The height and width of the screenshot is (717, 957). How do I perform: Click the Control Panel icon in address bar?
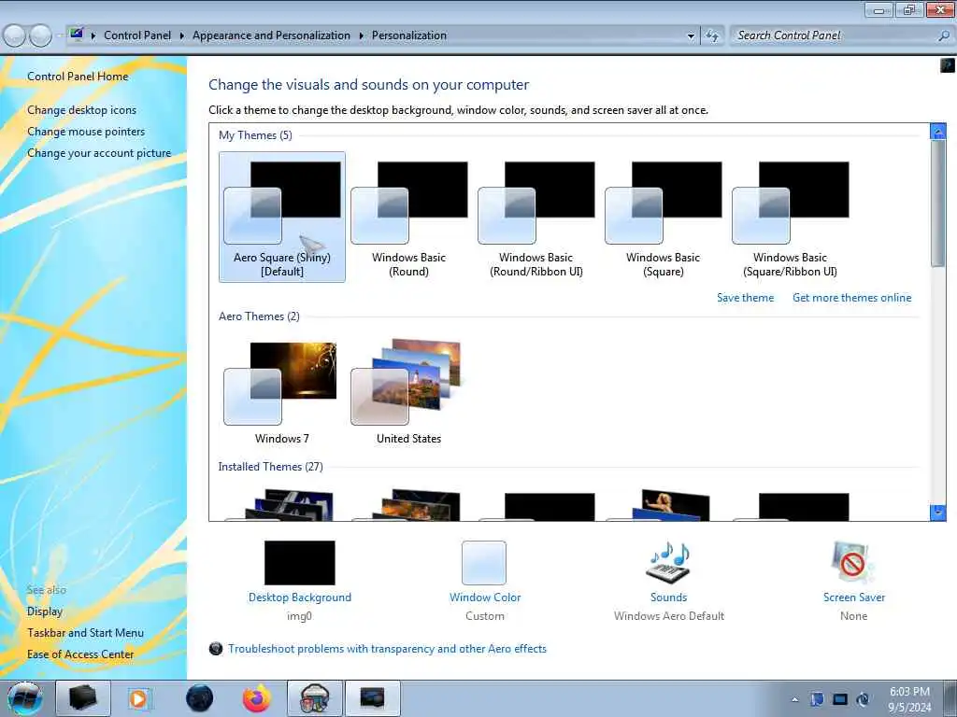pos(77,35)
